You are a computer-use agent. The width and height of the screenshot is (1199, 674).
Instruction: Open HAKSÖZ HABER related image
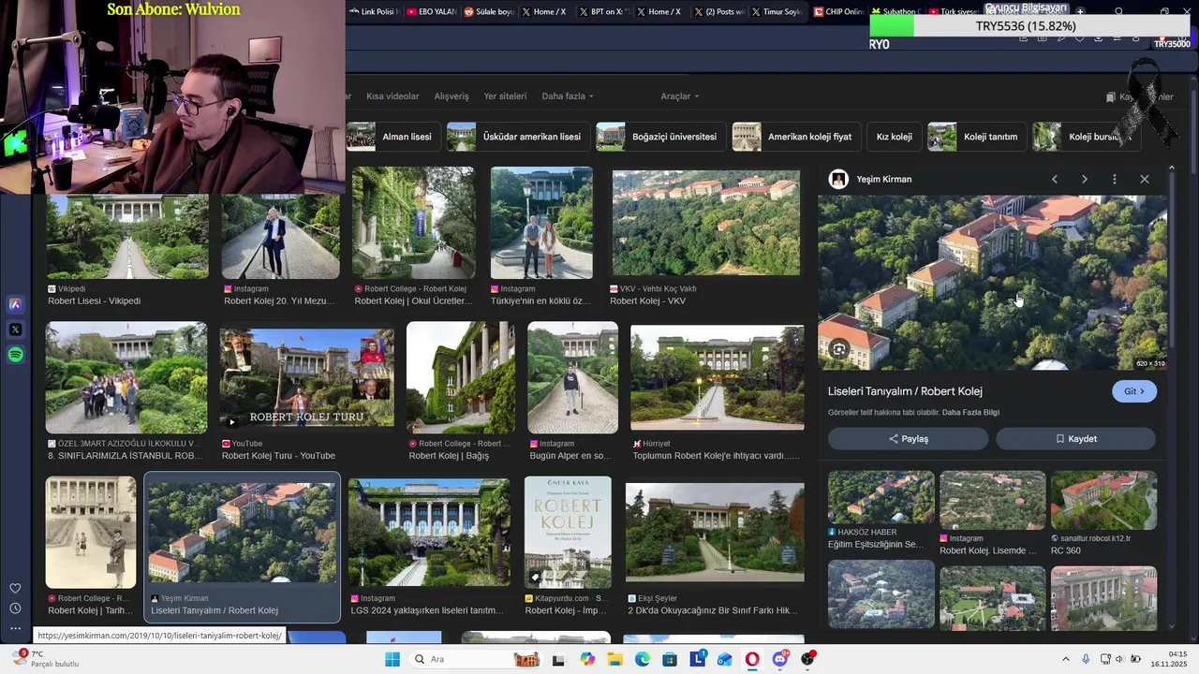881,497
